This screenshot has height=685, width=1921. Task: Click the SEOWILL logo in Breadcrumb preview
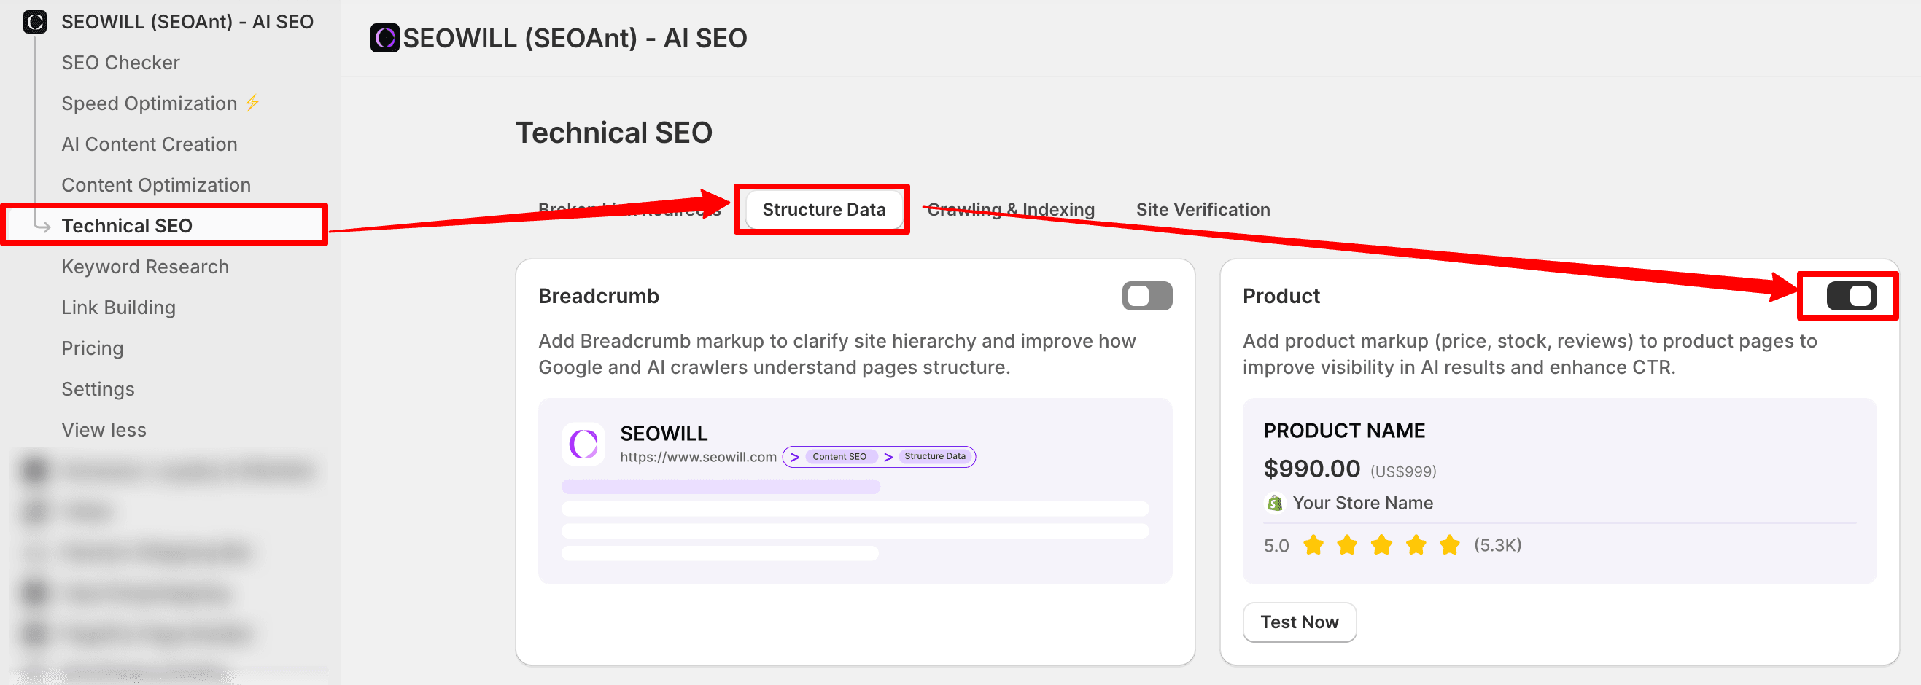pos(583,445)
